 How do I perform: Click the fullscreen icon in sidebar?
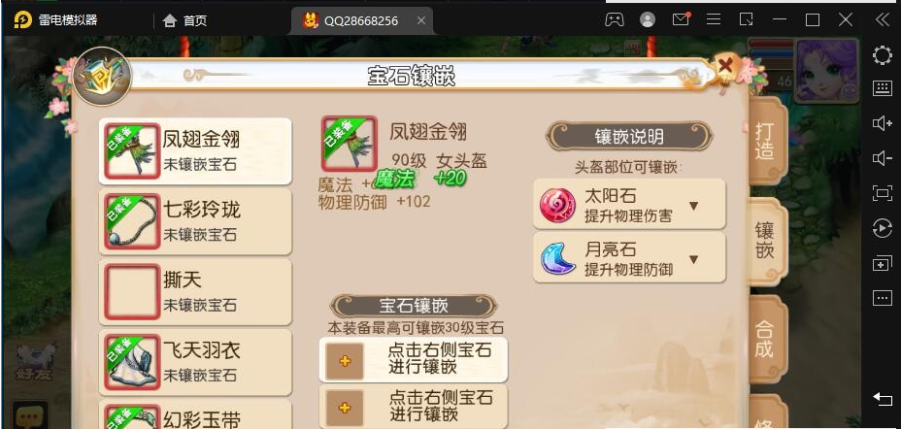point(882,192)
